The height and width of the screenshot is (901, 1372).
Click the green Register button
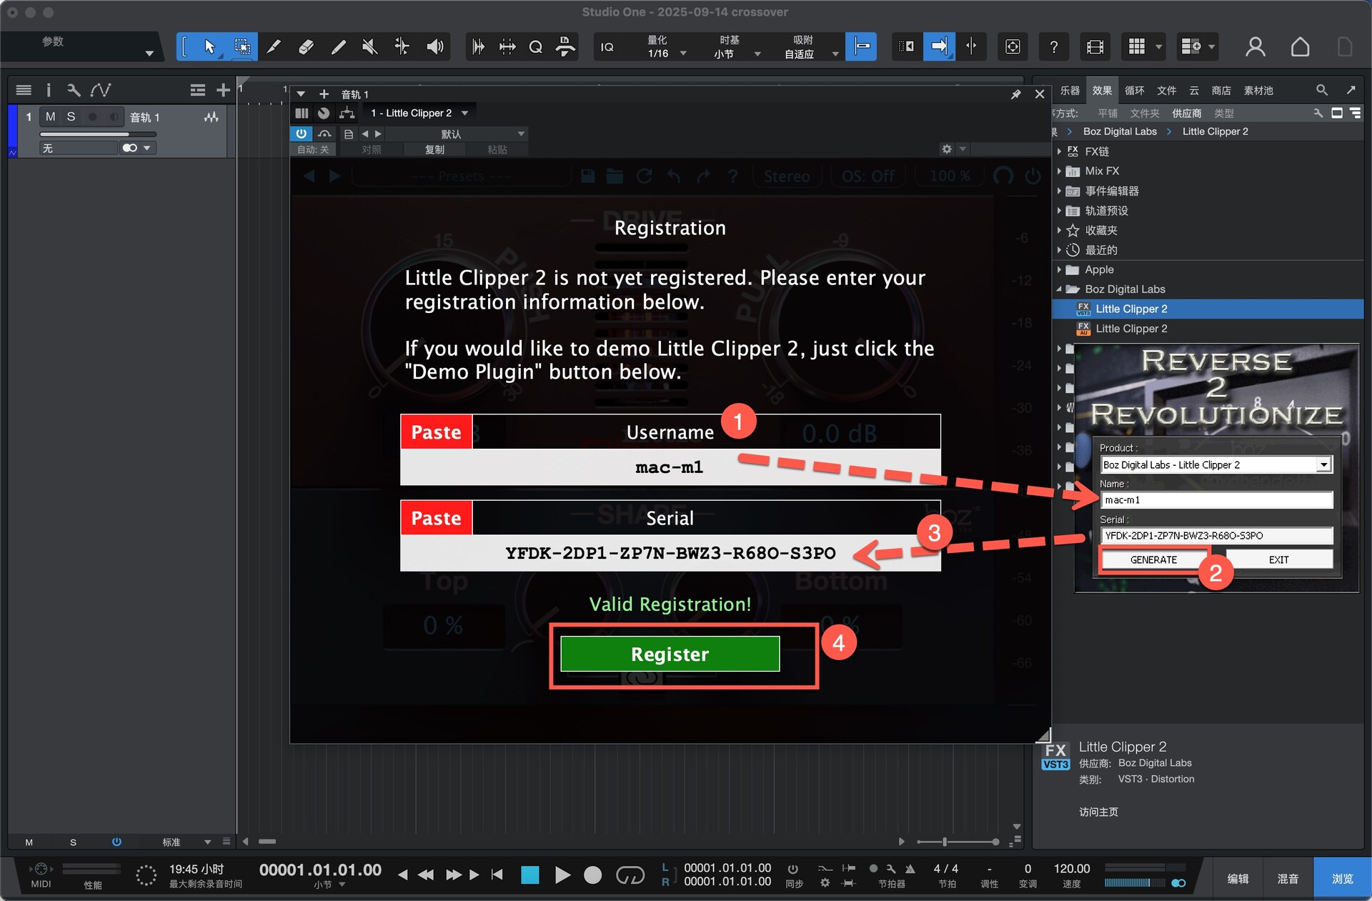tap(670, 654)
